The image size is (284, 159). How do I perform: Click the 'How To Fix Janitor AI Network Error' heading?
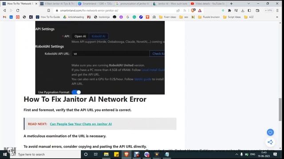coord(85,99)
